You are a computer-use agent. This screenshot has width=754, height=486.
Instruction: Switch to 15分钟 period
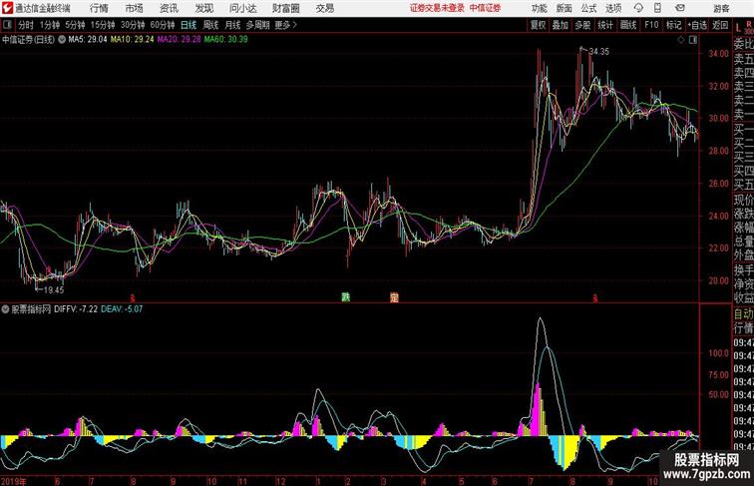tap(103, 25)
